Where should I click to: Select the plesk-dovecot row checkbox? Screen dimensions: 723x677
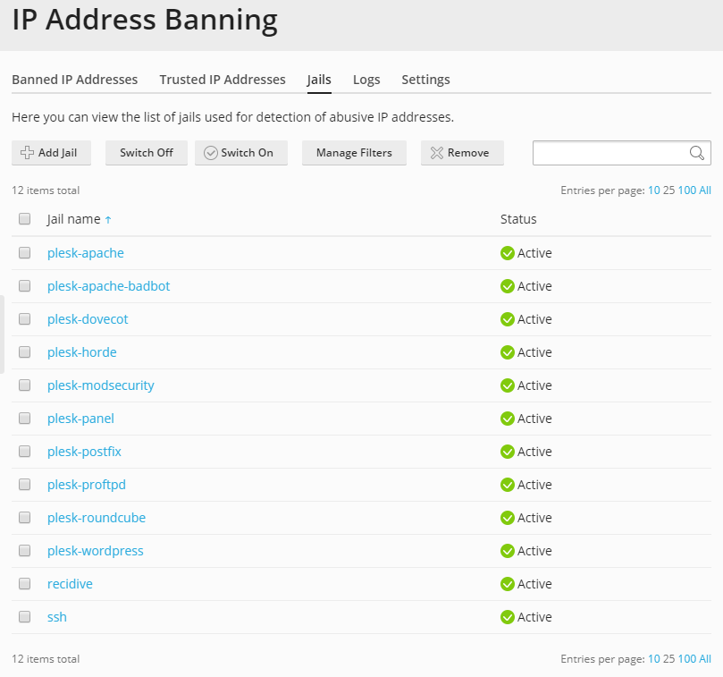tap(24, 319)
